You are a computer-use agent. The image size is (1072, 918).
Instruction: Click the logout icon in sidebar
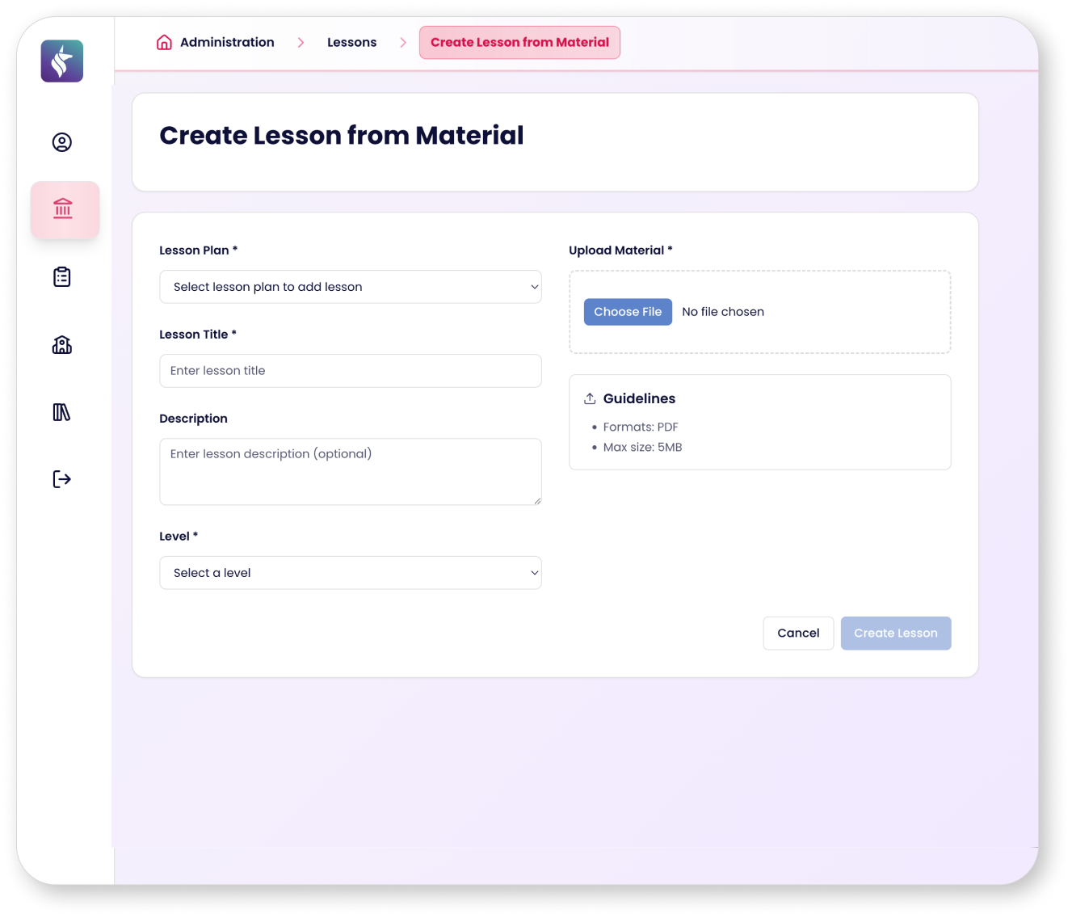coord(62,479)
